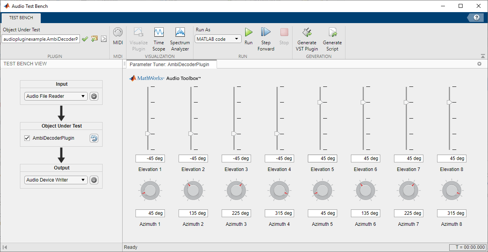Screen dimensions: 488x252
Task: Click the Stop button
Action: coord(284,36)
